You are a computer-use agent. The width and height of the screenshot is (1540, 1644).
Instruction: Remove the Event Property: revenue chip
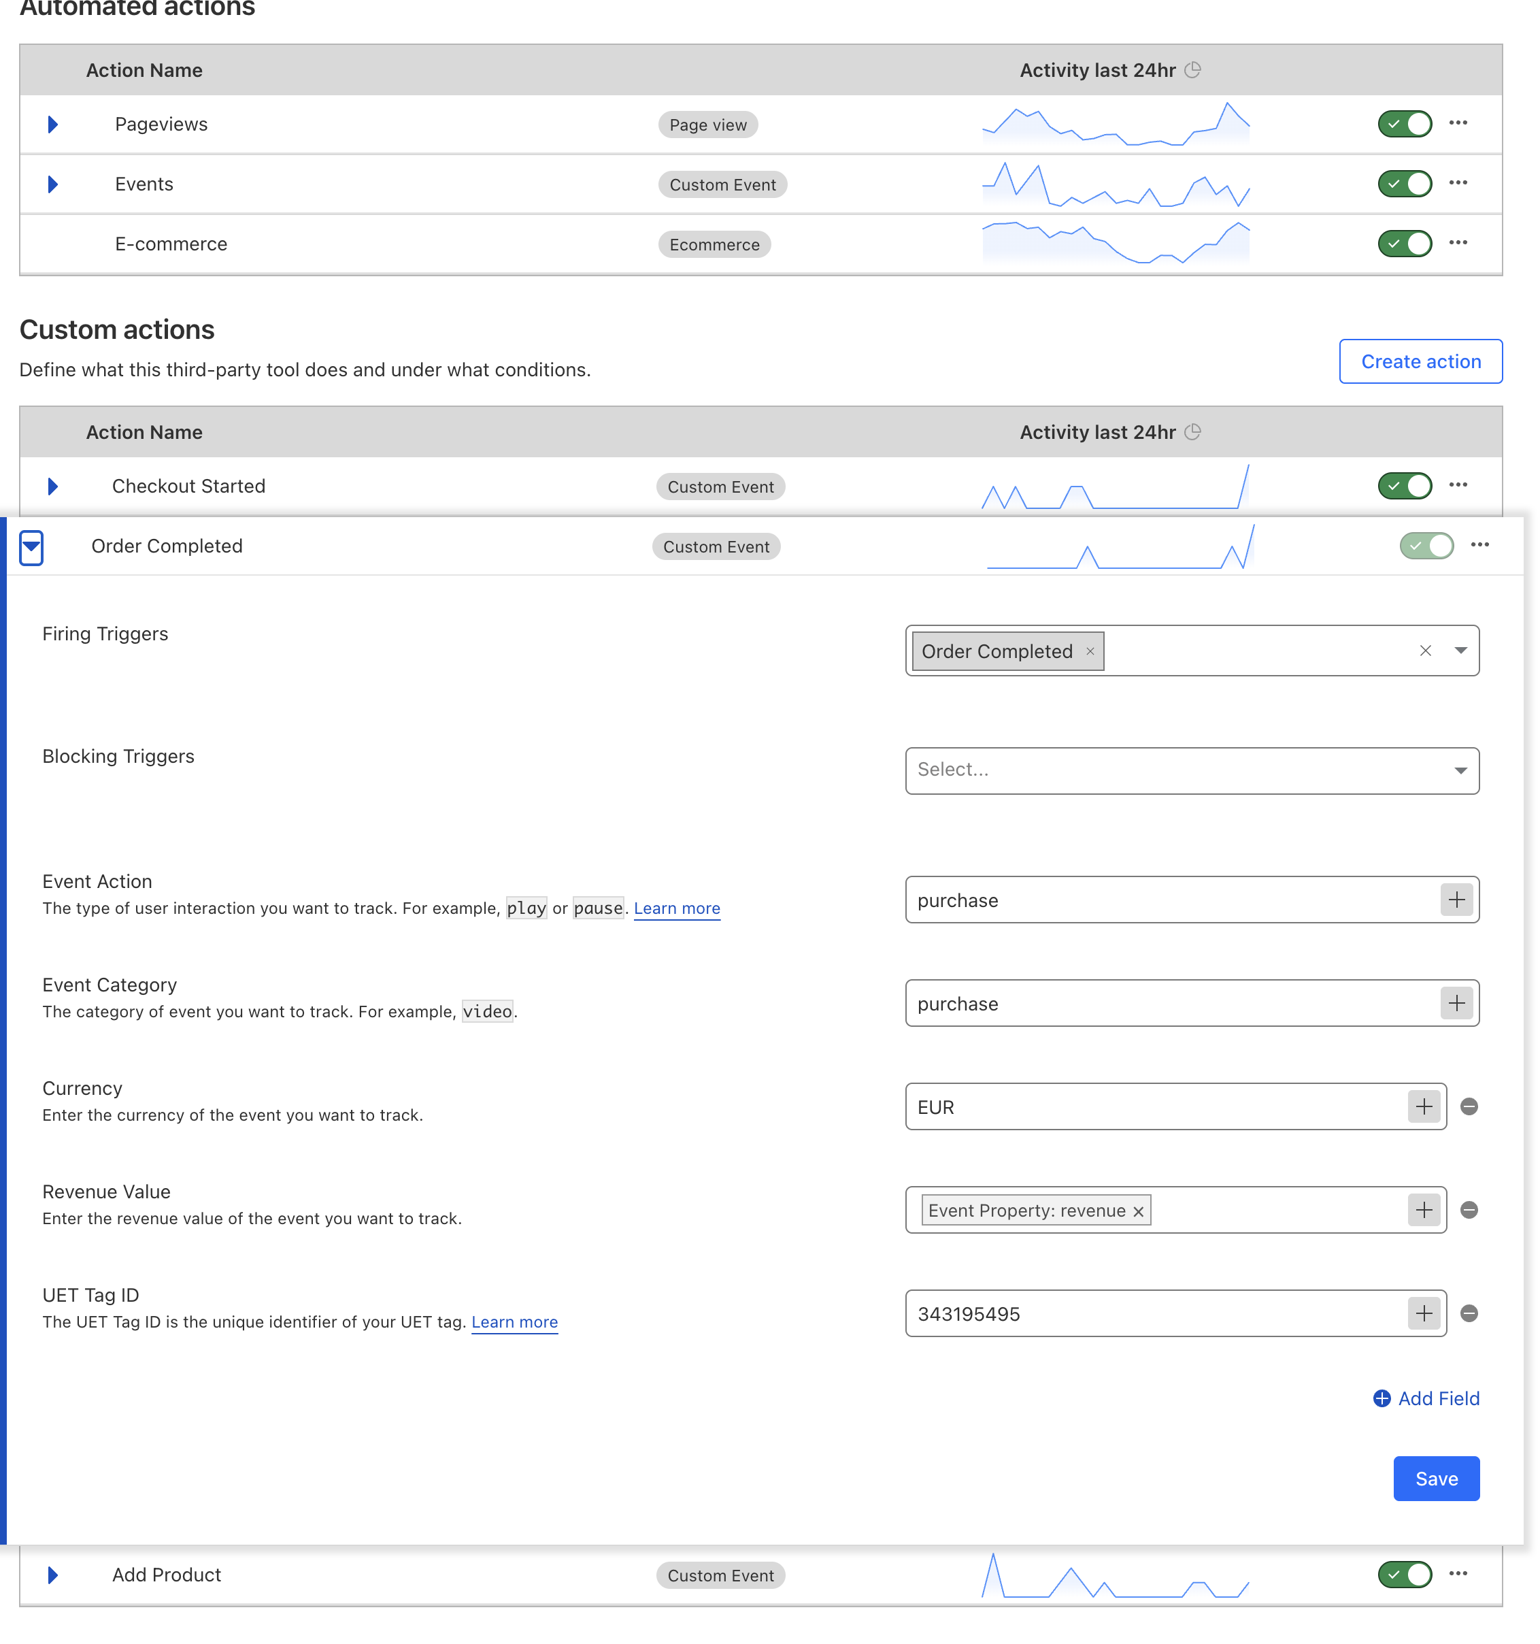[1137, 1211]
